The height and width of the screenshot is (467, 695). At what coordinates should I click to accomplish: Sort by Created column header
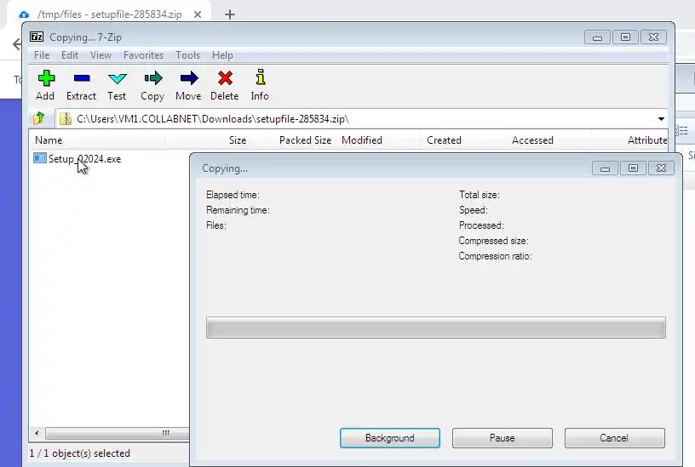[463, 140]
